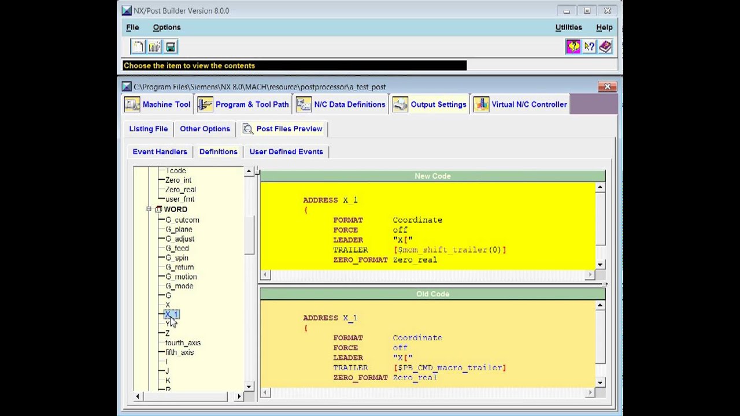Switch to the Program & Tool Path tab
This screenshot has height=416, width=740.
(243, 105)
